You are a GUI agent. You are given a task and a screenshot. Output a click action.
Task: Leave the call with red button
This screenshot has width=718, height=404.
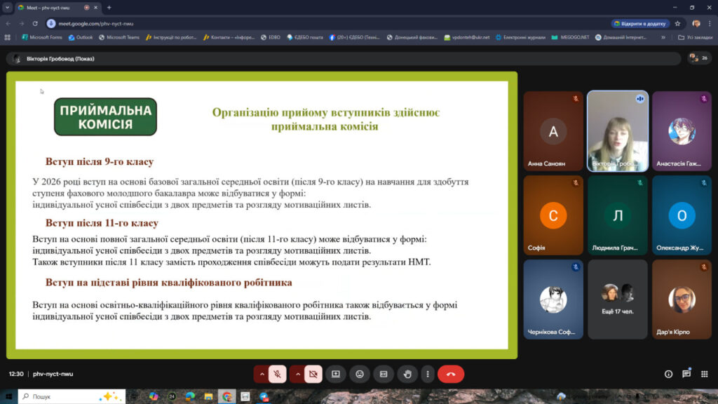coord(451,375)
